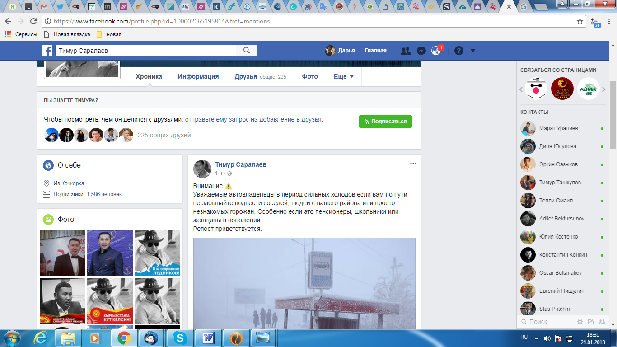Click the Кочкорка hometown link
Image resolution: width=617 pixels, height=347 pixels.
72,183
